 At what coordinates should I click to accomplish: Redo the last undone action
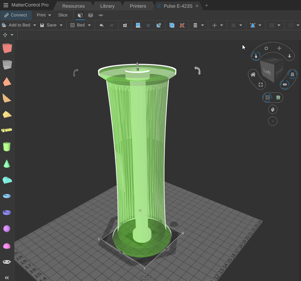111,25
